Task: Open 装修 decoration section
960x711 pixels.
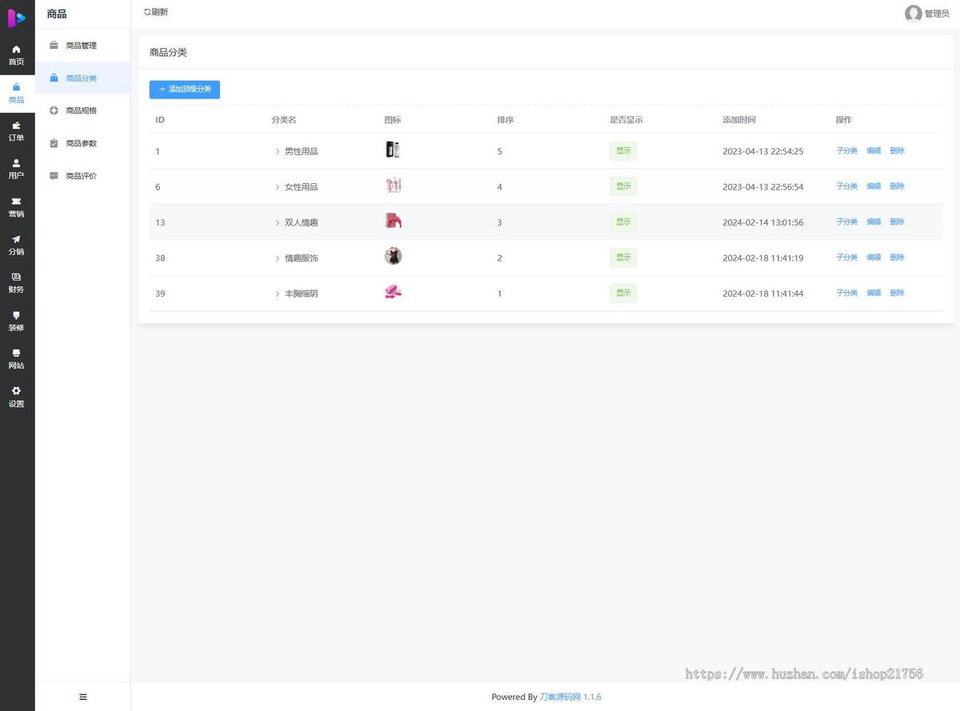Action: 17,321
